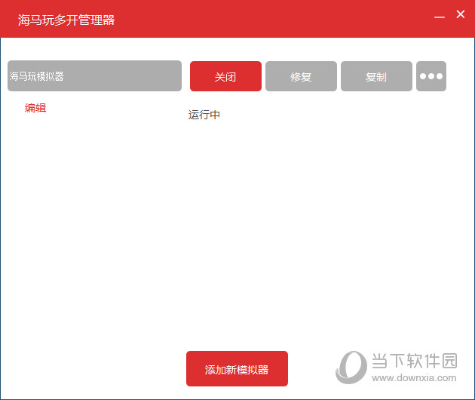Image resolution: width=475 pixels, height=400 pixels.
Task: Open the three-dots more options button
Action: pyautogui.click(x=431, y=76)
